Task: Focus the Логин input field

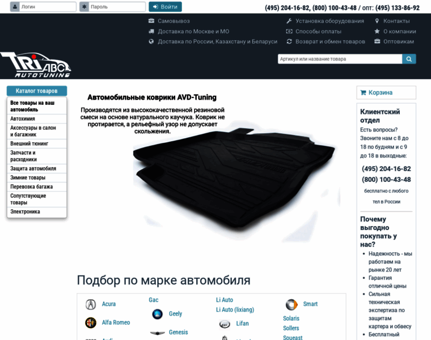Action: click(x=48, y=7)
